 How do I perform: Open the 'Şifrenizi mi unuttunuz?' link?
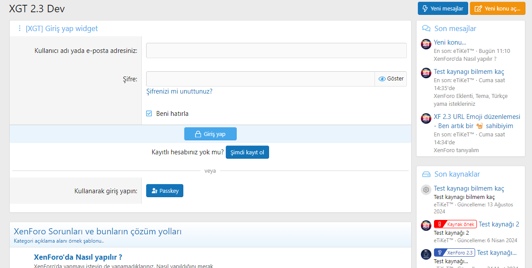[x=179, y=91]
